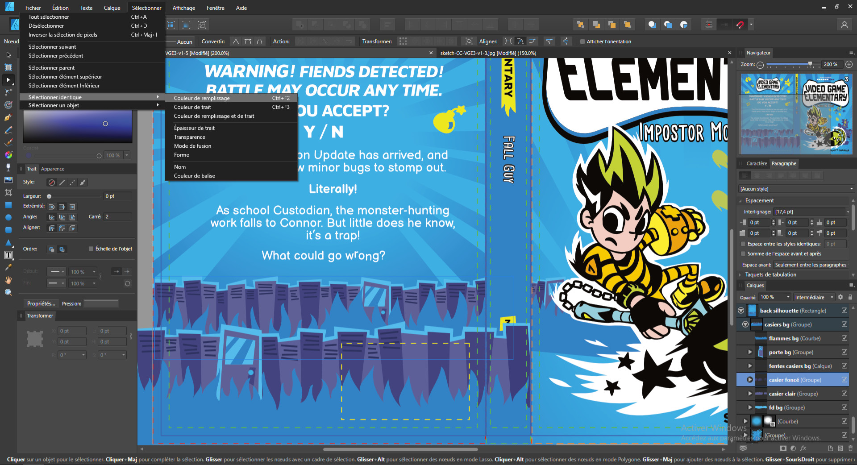Select the Artboard tool

click(8, 68)
